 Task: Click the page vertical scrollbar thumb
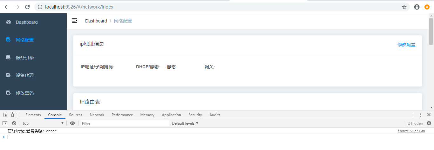pyautogui.click(x=431, y=31)
